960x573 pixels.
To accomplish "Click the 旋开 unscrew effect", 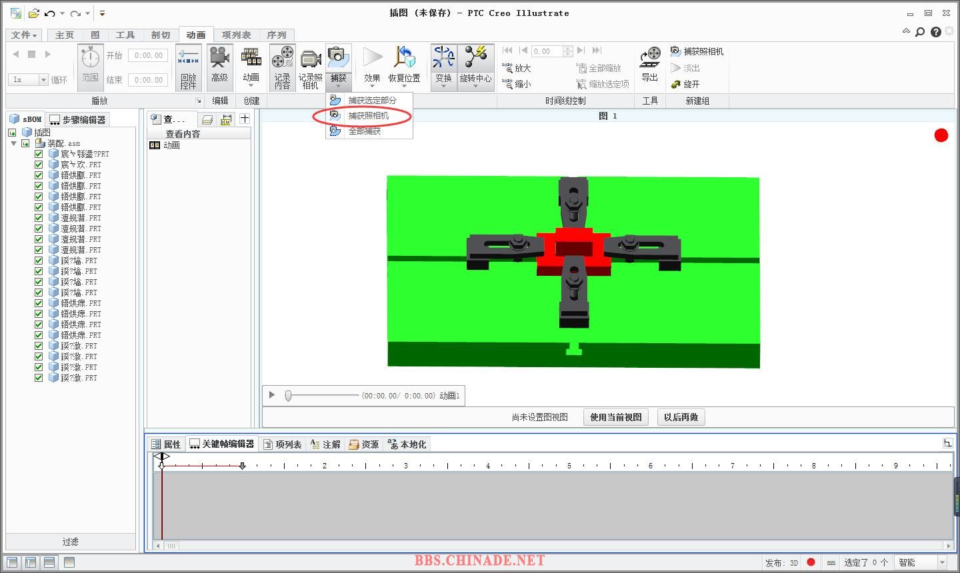I will tap(685, 84).
